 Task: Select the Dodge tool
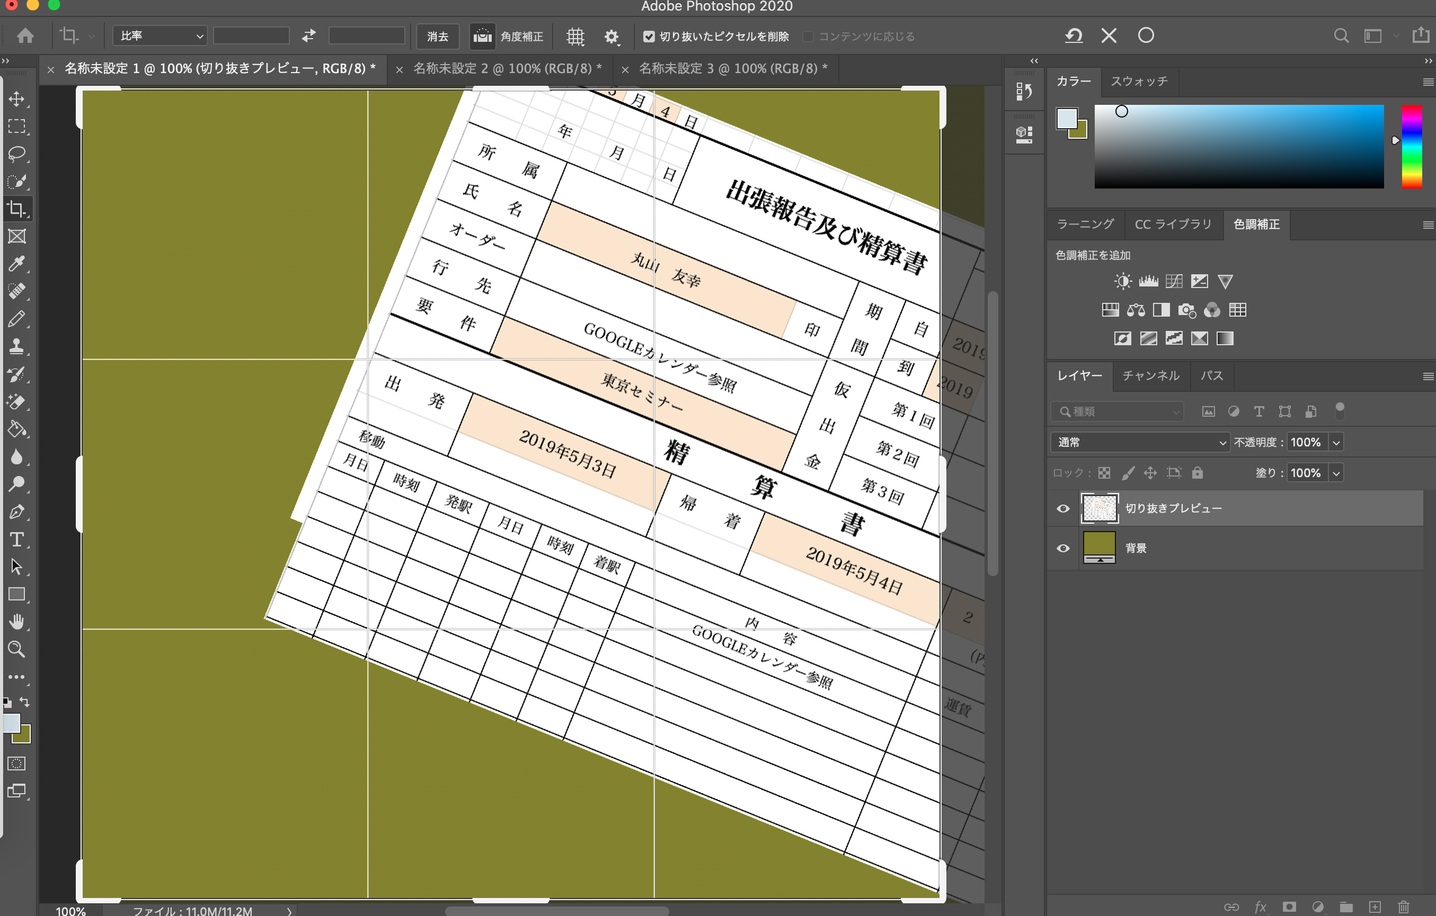tap(17, 484)
